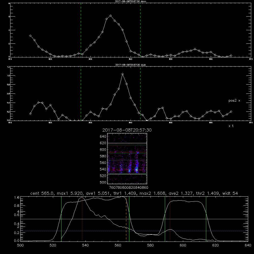The width and height of the screenshot is (254, 254).
Task: Click the red dotted line near 592
Action: coord(170,219)
